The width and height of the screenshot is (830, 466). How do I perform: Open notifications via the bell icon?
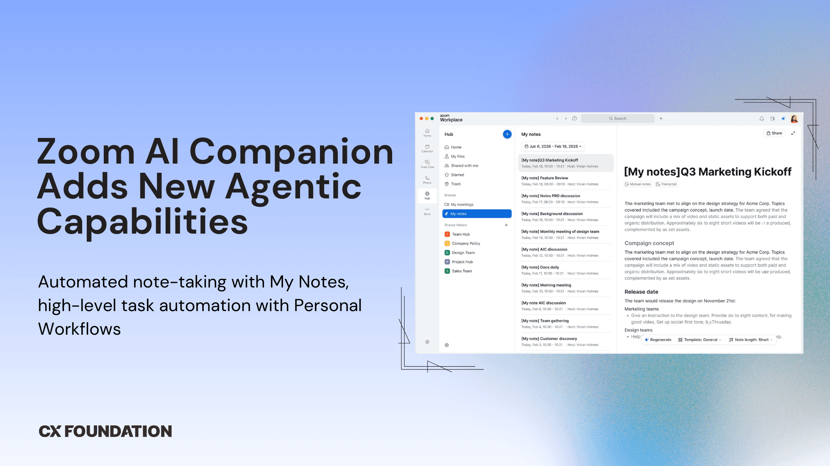[762, 118]
